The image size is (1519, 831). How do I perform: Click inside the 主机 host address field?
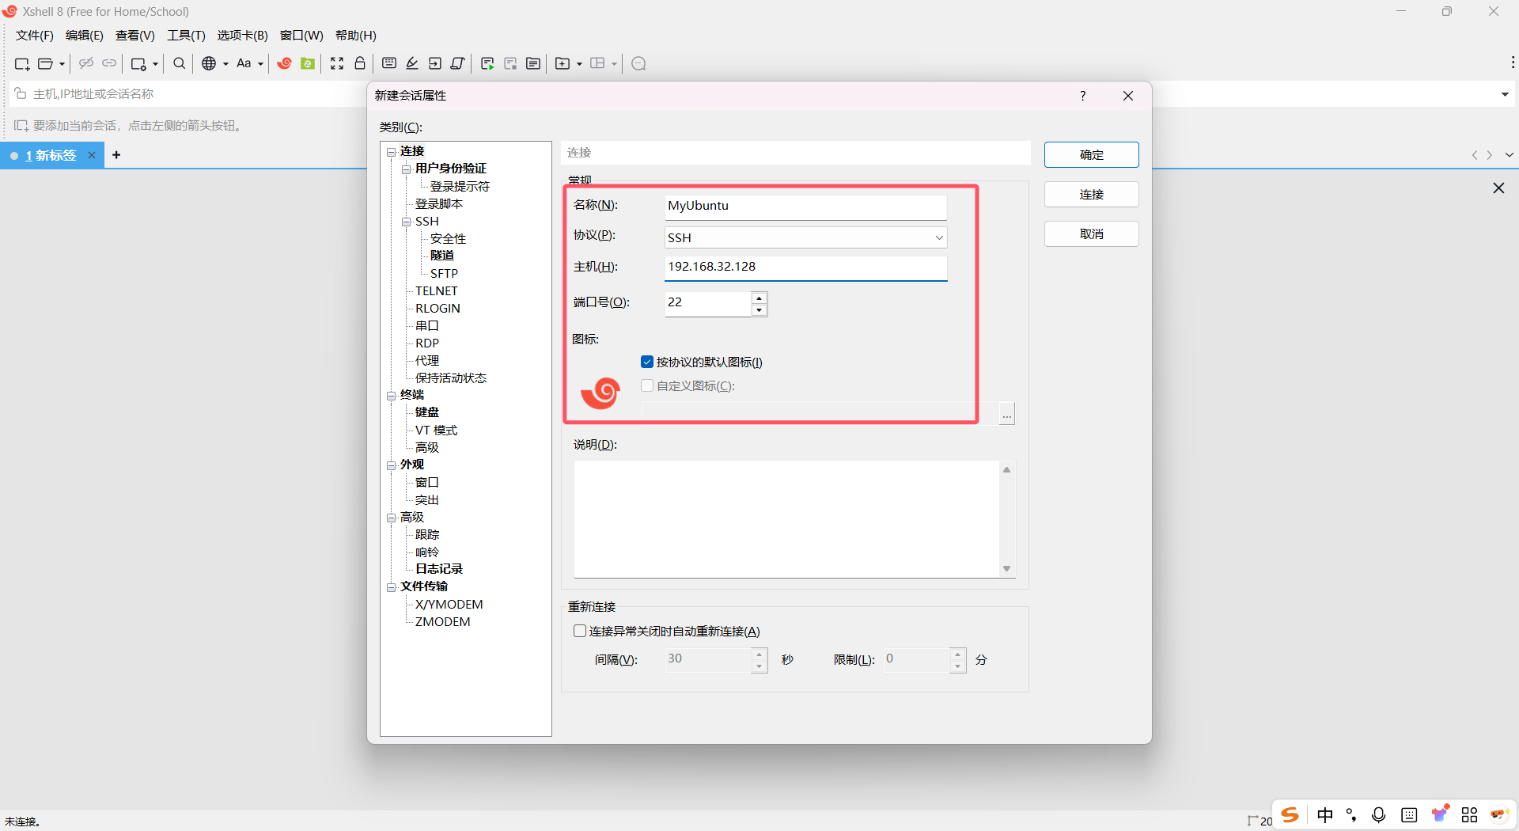[x=805, y=268]
